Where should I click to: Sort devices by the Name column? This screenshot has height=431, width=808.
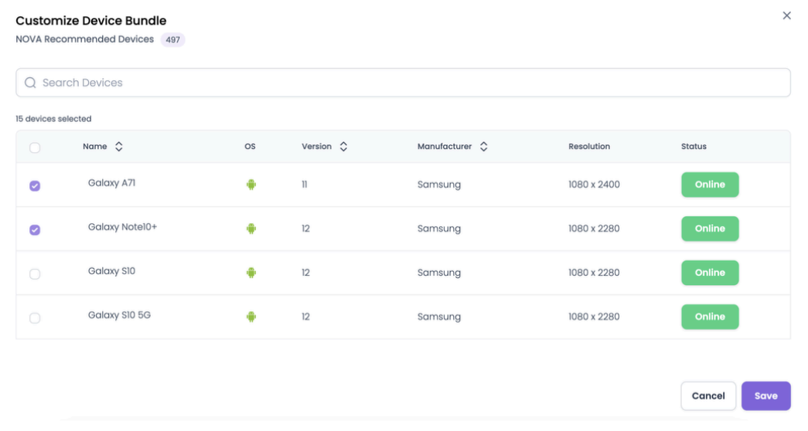click(118, 146)
